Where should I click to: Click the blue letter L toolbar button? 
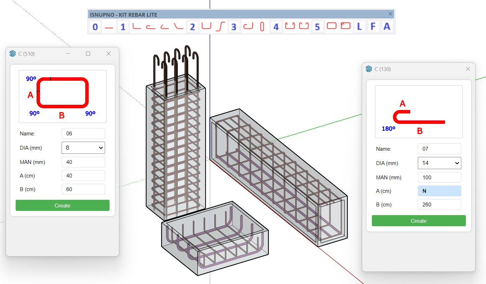point(359,26)
